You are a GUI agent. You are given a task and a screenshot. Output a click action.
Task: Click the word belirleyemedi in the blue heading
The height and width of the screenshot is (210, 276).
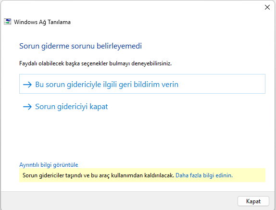pyautogui.click(x=119, y=46)
